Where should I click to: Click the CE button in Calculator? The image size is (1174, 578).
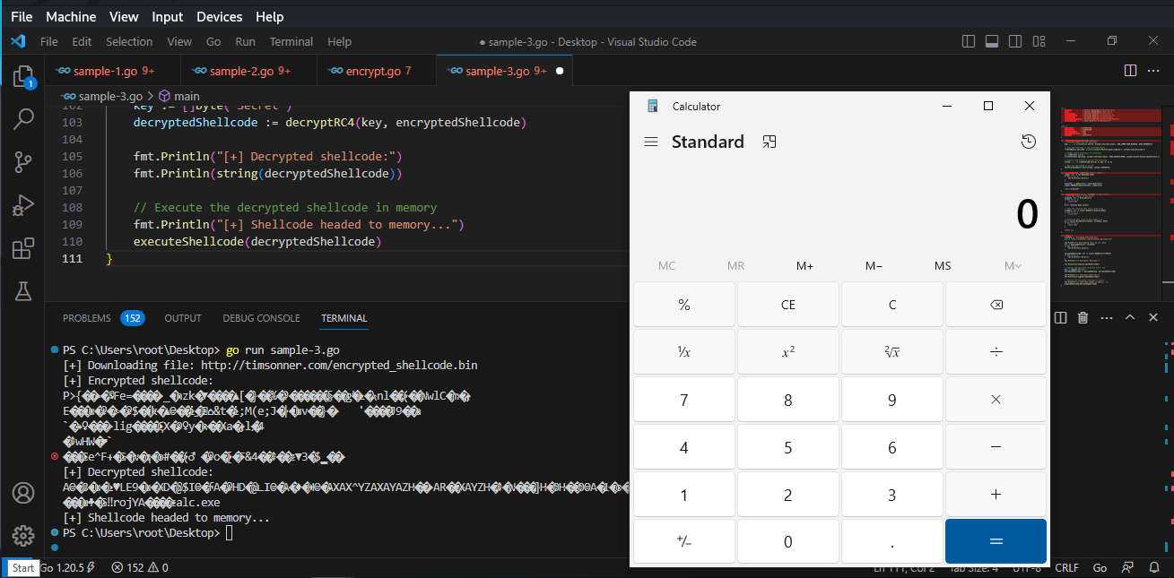(788, 305)
